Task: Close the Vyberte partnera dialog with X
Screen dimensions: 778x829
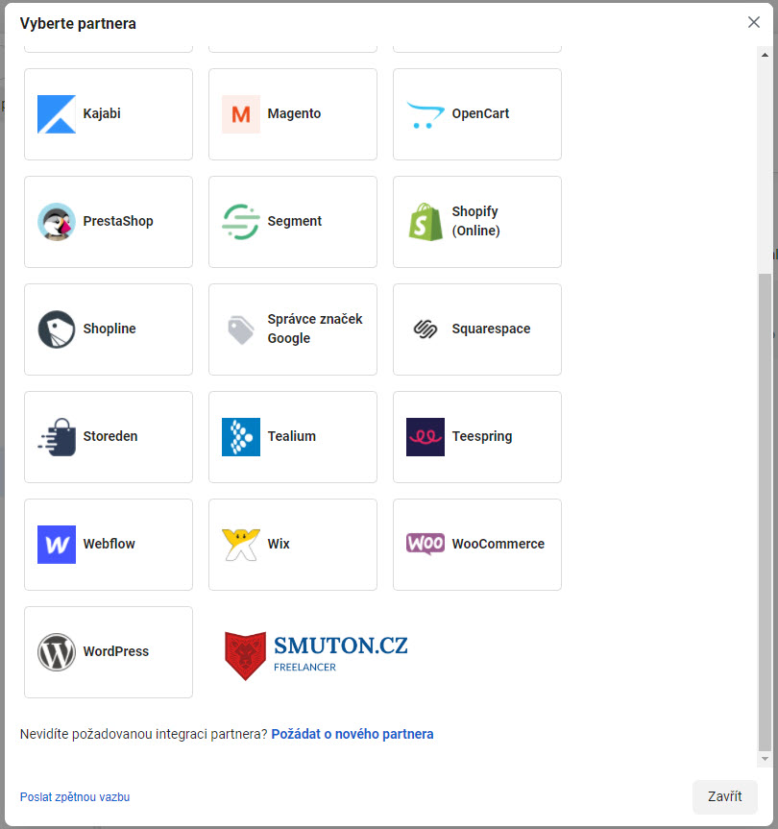Action: pos(754,22)
